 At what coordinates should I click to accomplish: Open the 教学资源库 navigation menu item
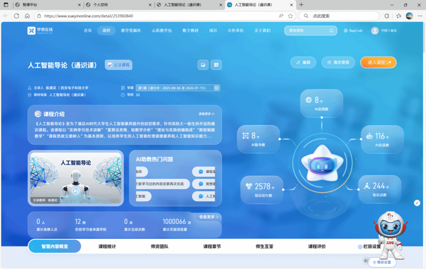(x=131, y=31)
